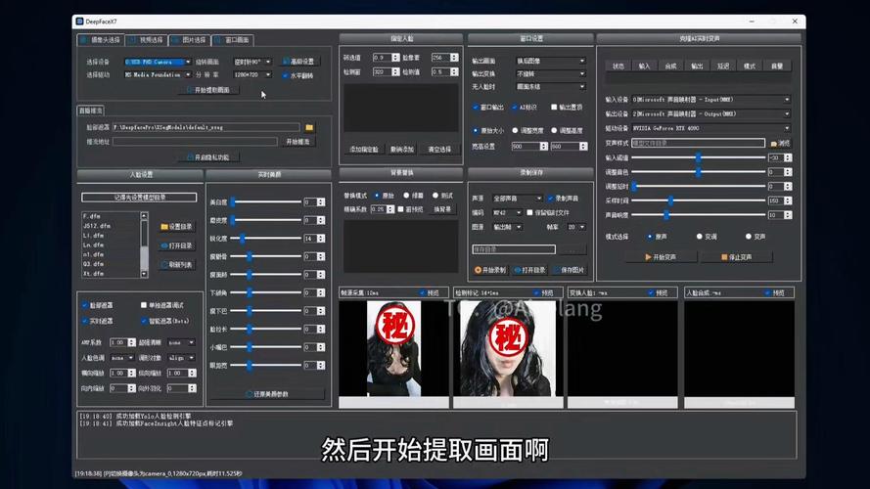Click the 记住设置模型目录 button
The height and width of the screenshot is (489, 870).
point(139,198)
